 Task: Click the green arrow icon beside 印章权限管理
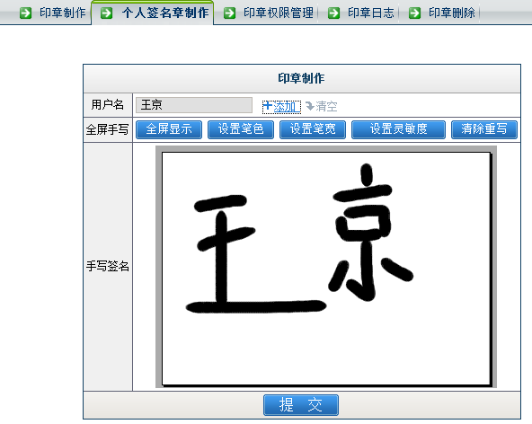tap(230, 13)
